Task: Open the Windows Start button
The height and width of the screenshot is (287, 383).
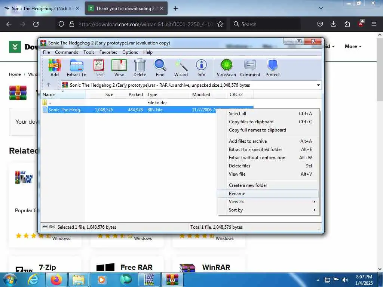Action: (x=10, y=280)
